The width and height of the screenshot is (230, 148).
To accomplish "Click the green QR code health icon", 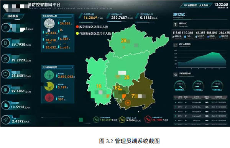I will pyautogui.click(x=49, y=75).
